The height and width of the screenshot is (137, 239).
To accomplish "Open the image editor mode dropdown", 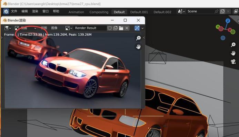I will (x=26, y=28).
